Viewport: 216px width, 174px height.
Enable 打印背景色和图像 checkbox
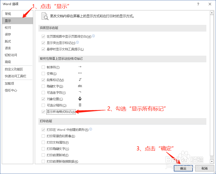coord(43,136)
